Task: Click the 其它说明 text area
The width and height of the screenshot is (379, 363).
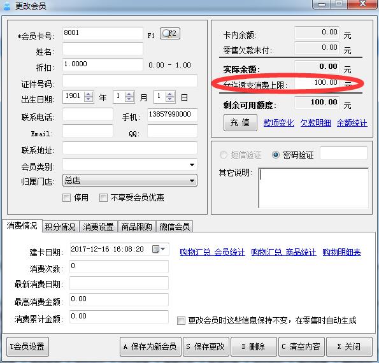Action: (313, 188)
